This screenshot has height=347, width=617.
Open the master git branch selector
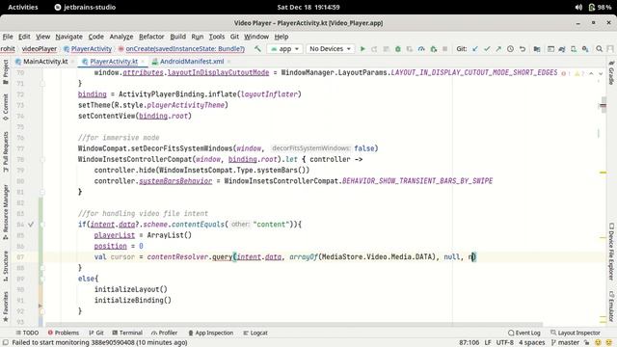click(565, 343)
